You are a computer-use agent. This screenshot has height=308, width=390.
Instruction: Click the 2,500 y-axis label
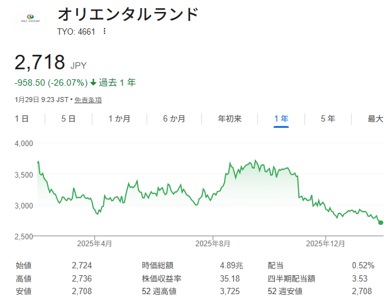(24, 237)
